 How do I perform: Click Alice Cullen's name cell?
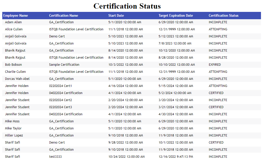14,29
